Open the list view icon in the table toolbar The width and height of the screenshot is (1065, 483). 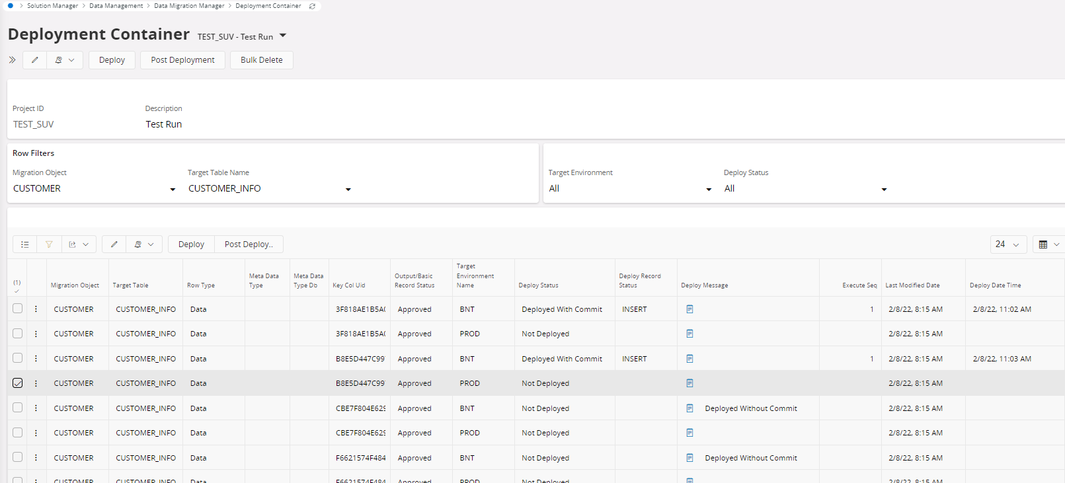25,244
